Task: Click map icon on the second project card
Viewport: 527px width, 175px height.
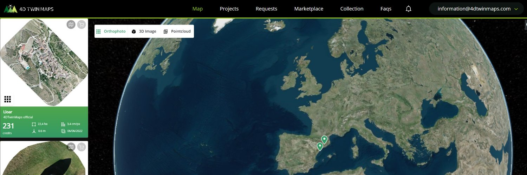Action: tap(71, 147)
